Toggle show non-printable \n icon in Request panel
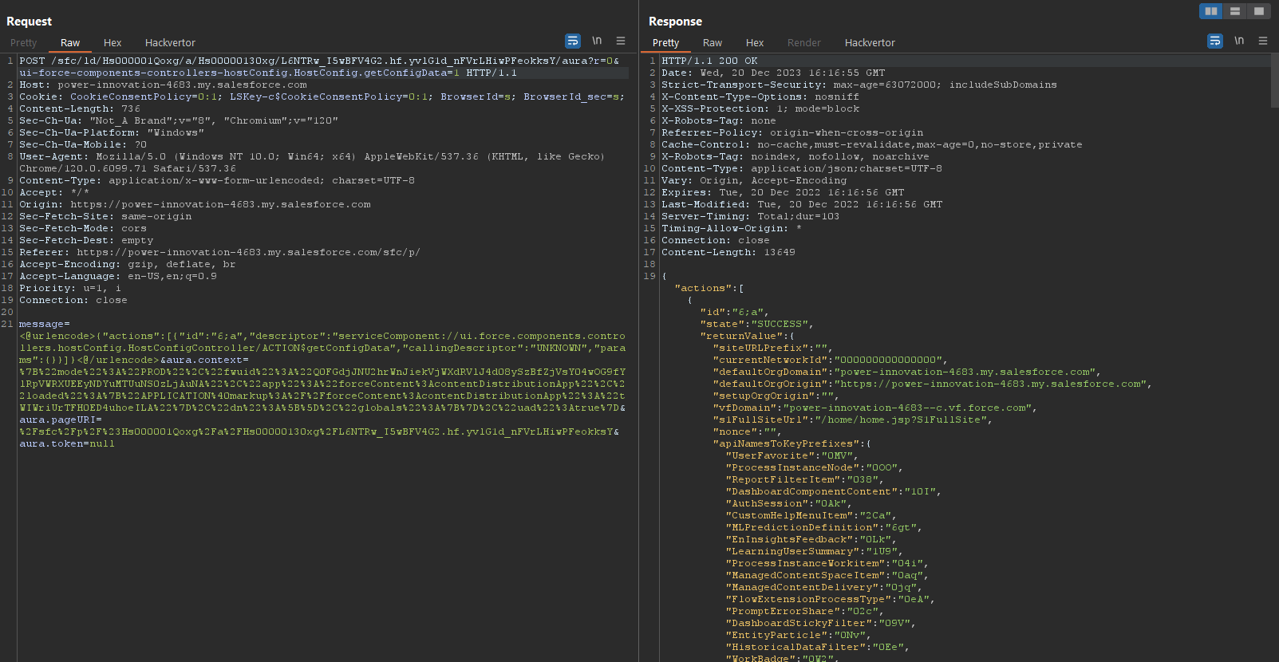The image size is (1279, 662). [597, 41]
